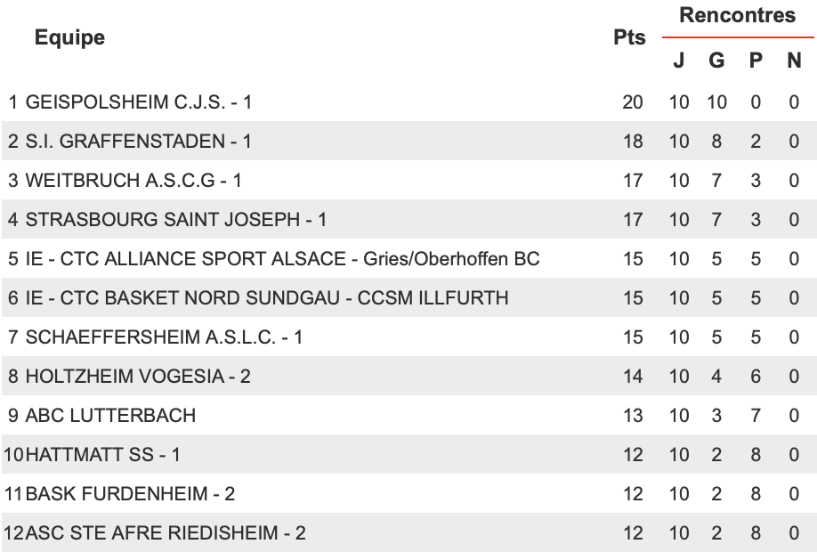Open CTC BASKET NORD SUNDGAU ILLFURTH row
This screenshot has width=817, height=552.
click(408, 297)
